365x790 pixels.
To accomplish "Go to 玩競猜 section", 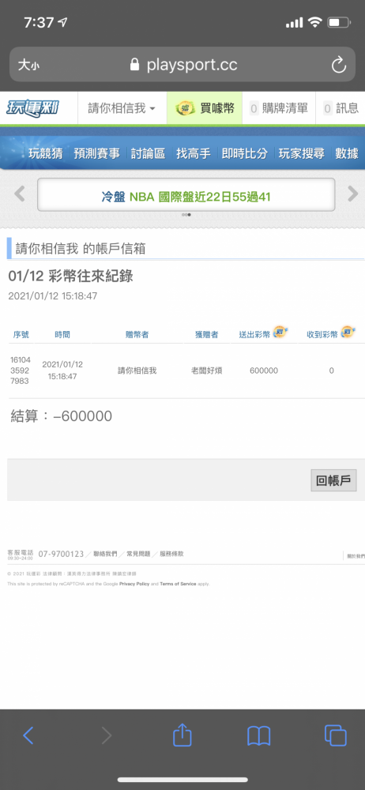I will pos(45,154).
